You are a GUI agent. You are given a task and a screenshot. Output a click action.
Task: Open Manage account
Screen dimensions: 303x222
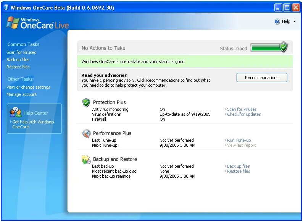pos(21,94)
